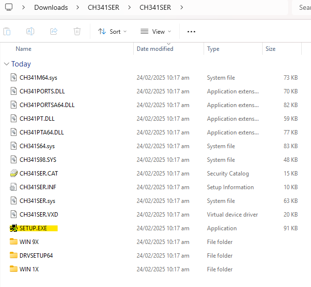This screenshot has width=311, height=287.
Task: Click the last CH341SER breadcrumb segment
Action: pos(155,7)
